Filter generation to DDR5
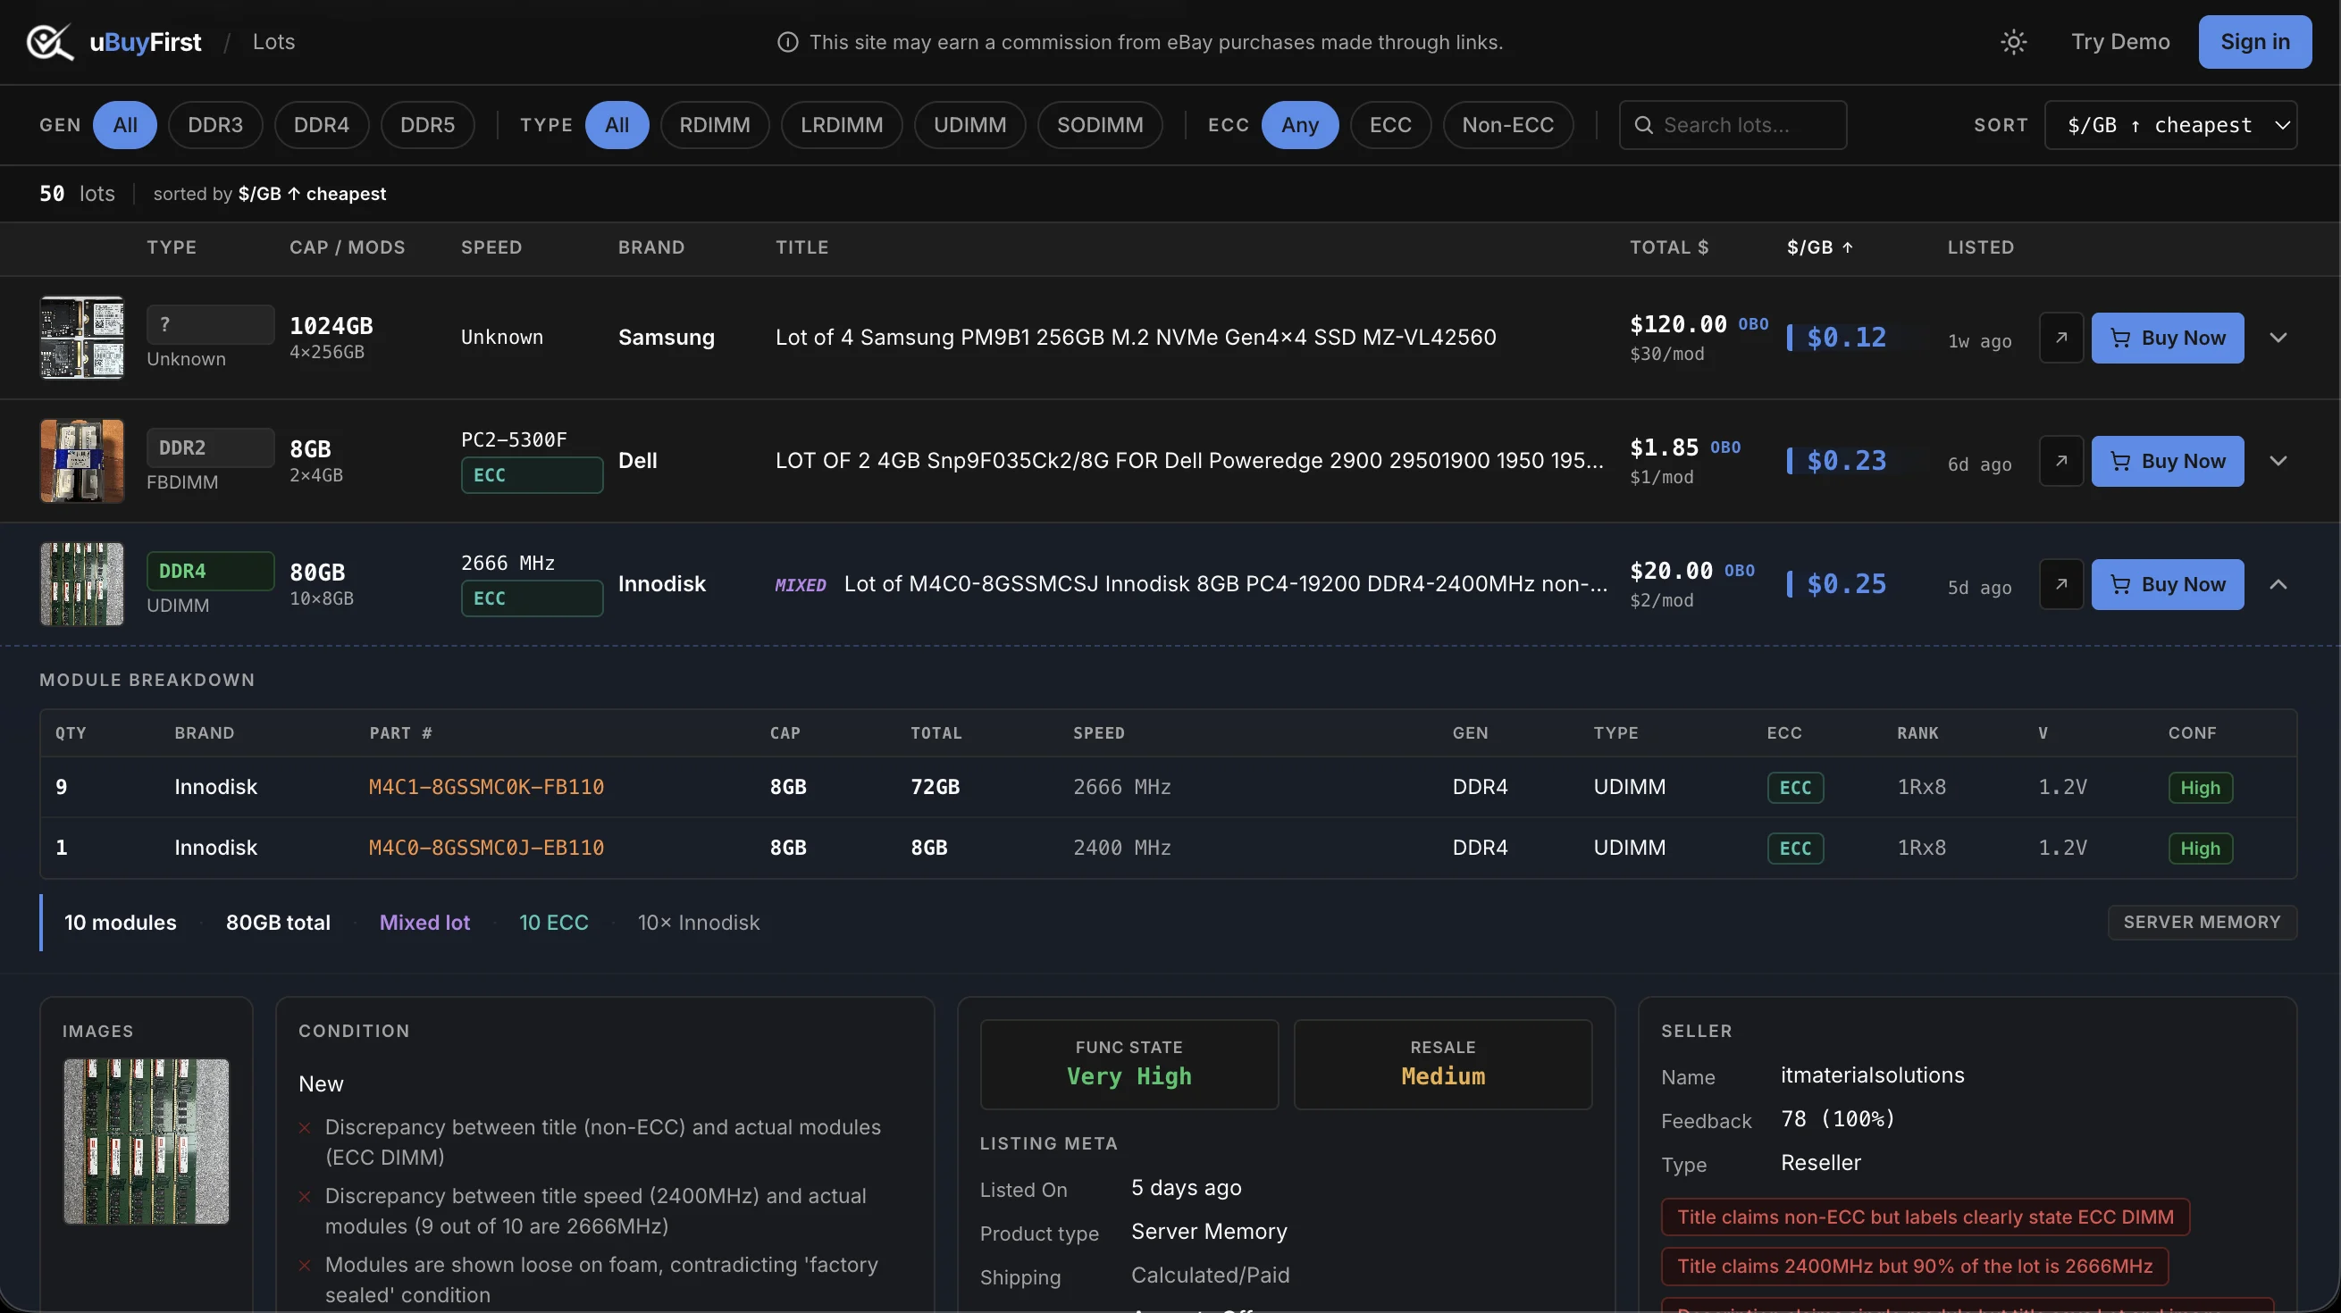 click(x=427, y=124)
